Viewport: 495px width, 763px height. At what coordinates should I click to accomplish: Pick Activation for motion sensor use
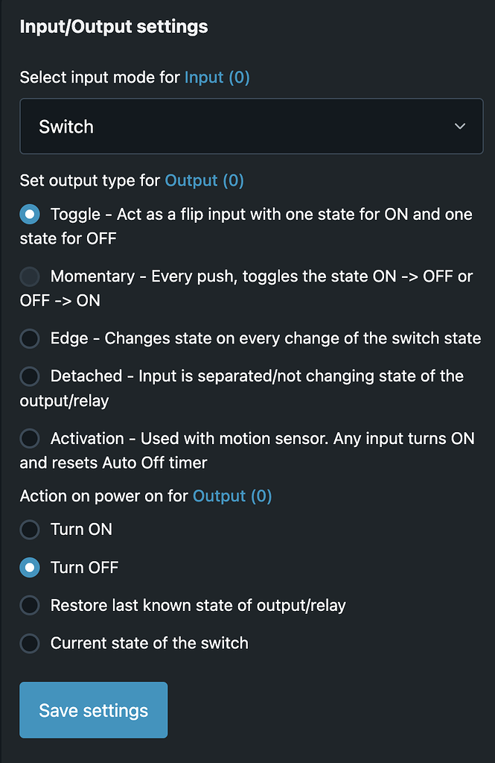[x=29, y=438]
